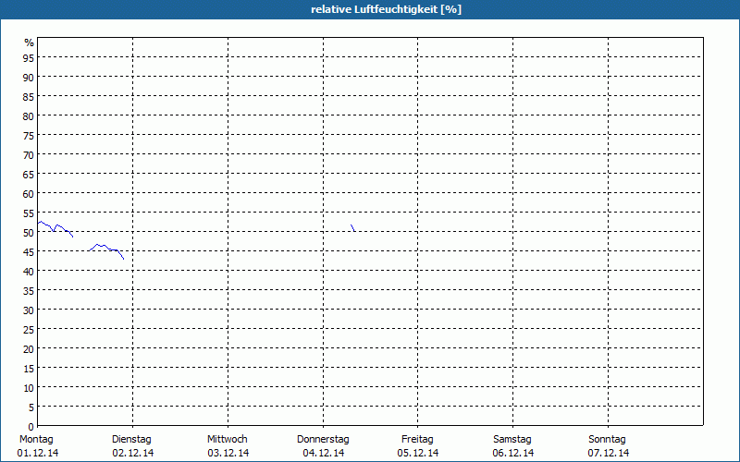Click the date 01.12.14 below Montag
The height and width of the screenshot is (462, 740).
[38, 453]
